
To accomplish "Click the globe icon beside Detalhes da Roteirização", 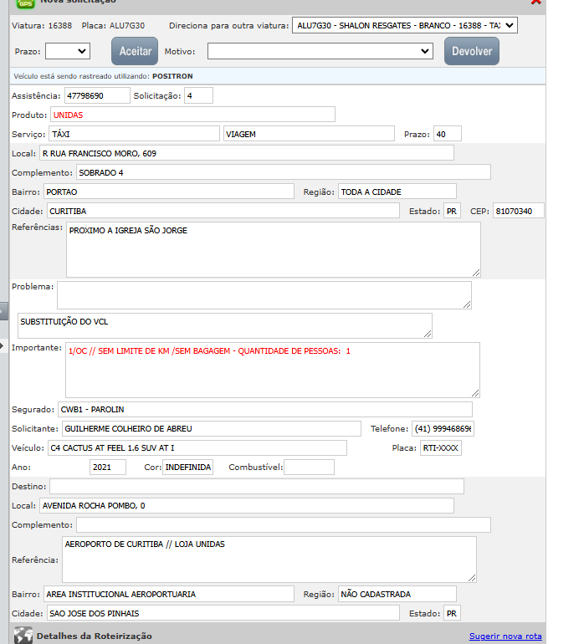I will point(23,636).
